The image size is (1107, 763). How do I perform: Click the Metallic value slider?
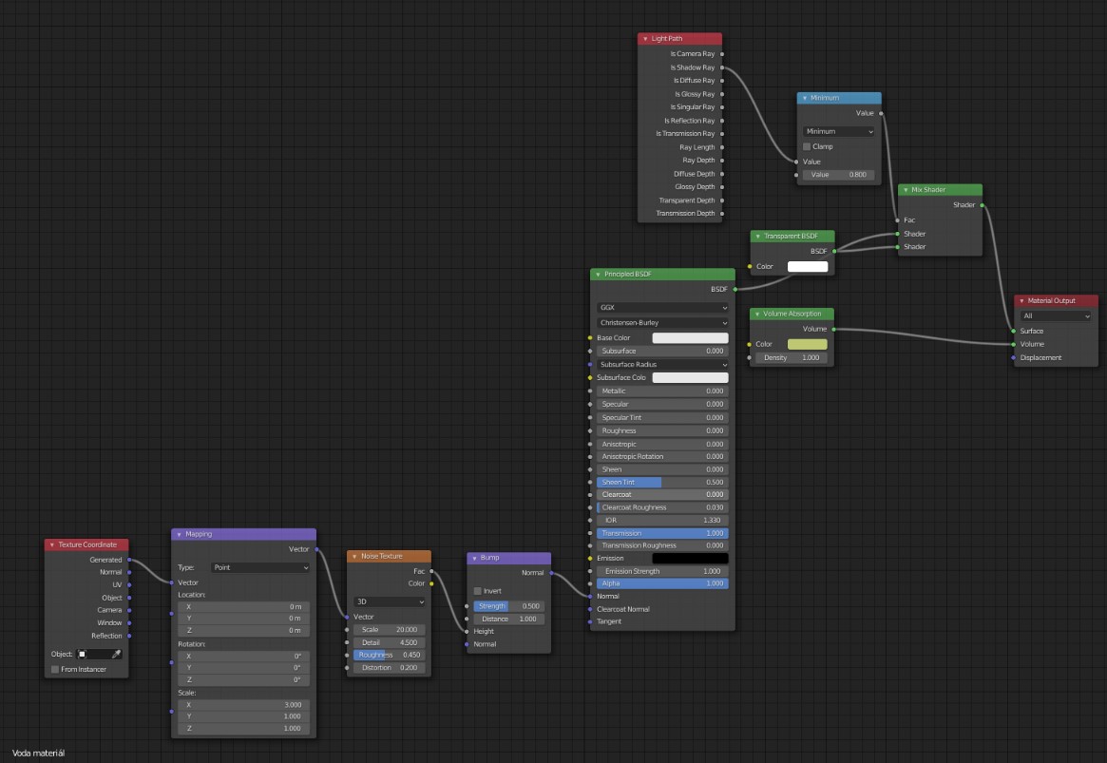click(662, 391)
